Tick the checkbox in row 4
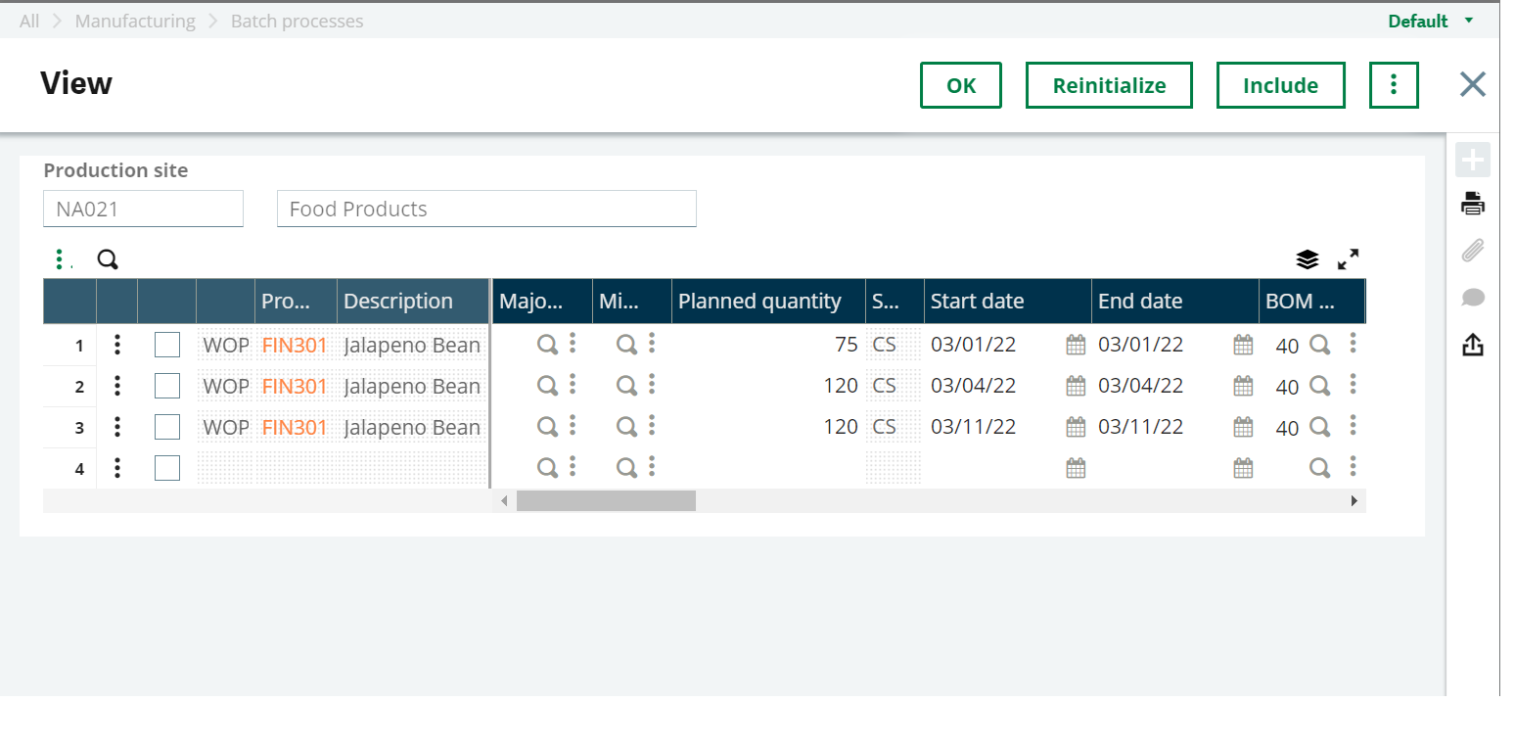1514x749 pixels. pyautogui.click(x=167, y=468)
